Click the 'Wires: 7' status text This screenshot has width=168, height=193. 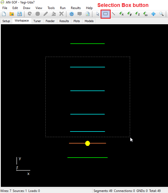point(6,191)
